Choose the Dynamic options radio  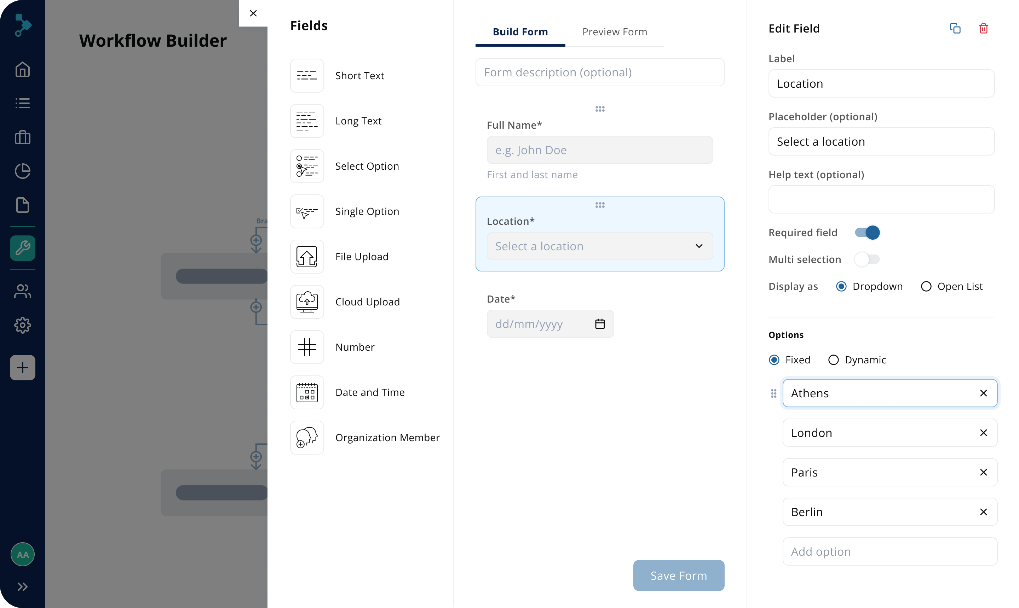pyautogui.click(x=833, y=360)
